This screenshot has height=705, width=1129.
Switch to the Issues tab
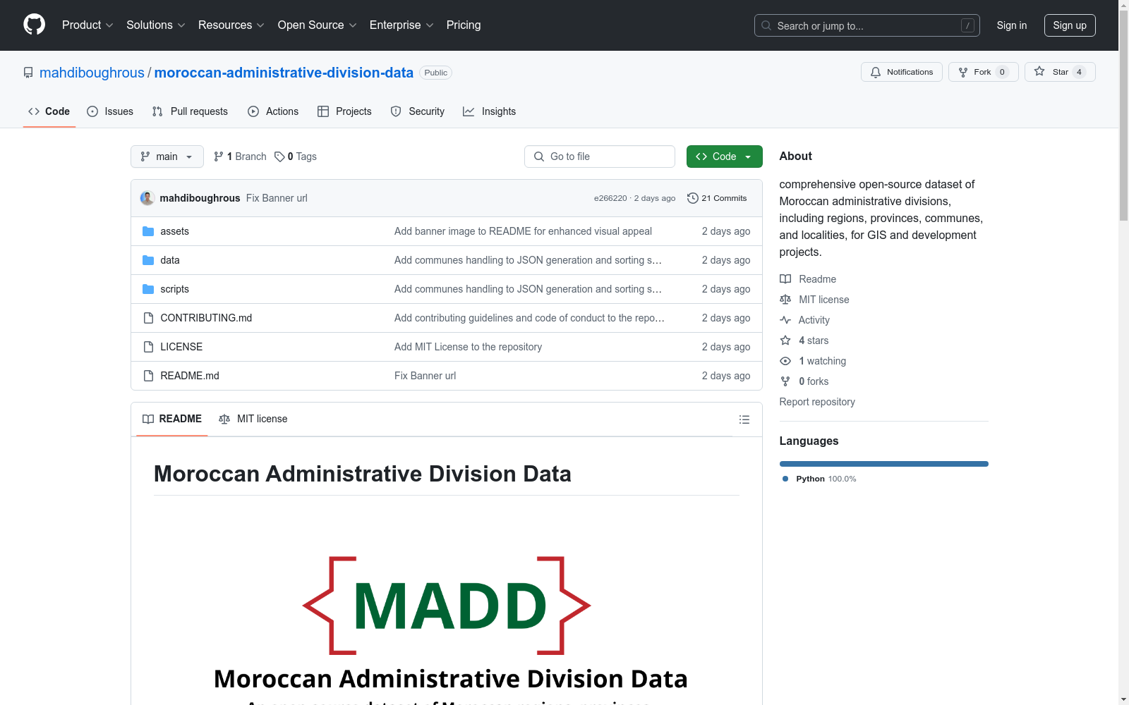(x=110, y=111)
